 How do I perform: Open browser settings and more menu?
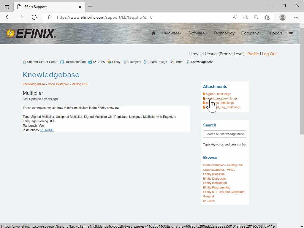coord(296,17)
